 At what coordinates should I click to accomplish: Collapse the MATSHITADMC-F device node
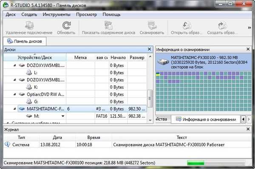(x=14, y=109)
